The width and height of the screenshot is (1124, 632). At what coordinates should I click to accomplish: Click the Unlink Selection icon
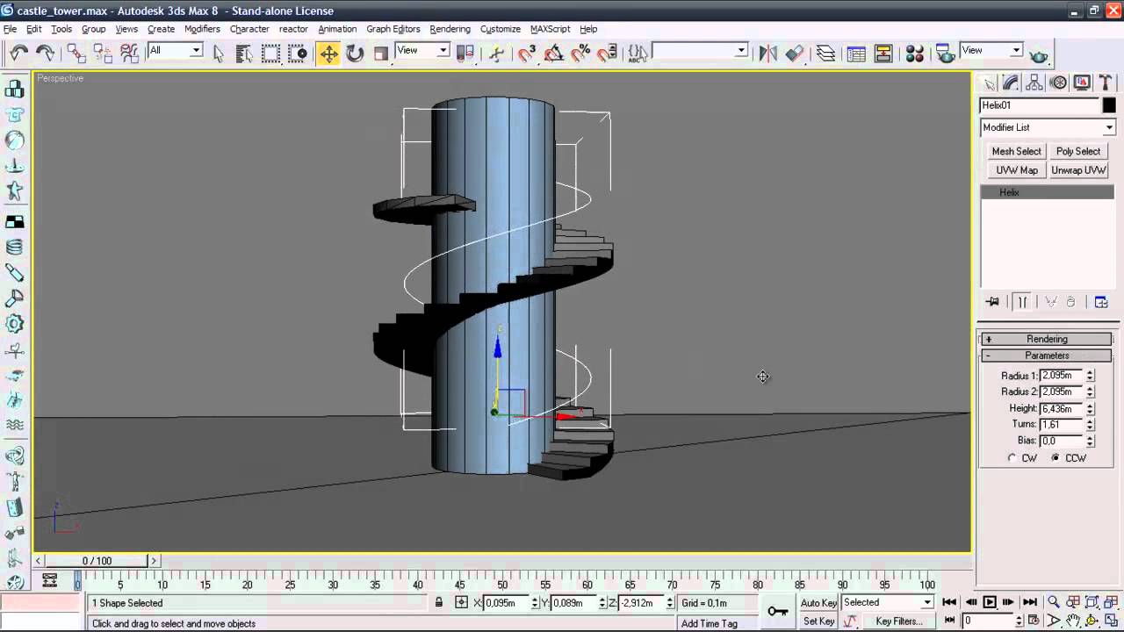pyautogui.click(x=103, y=54)
